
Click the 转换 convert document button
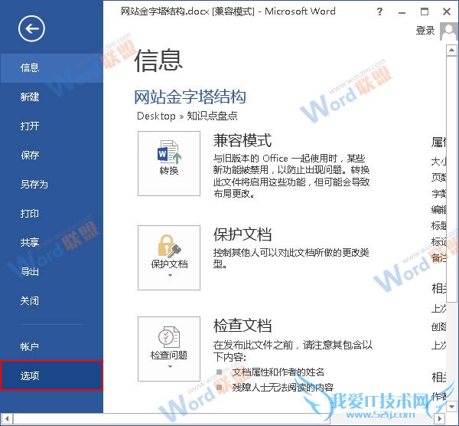[169, 164]
